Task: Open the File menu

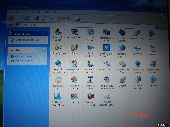Action: [x=10, y=12]
